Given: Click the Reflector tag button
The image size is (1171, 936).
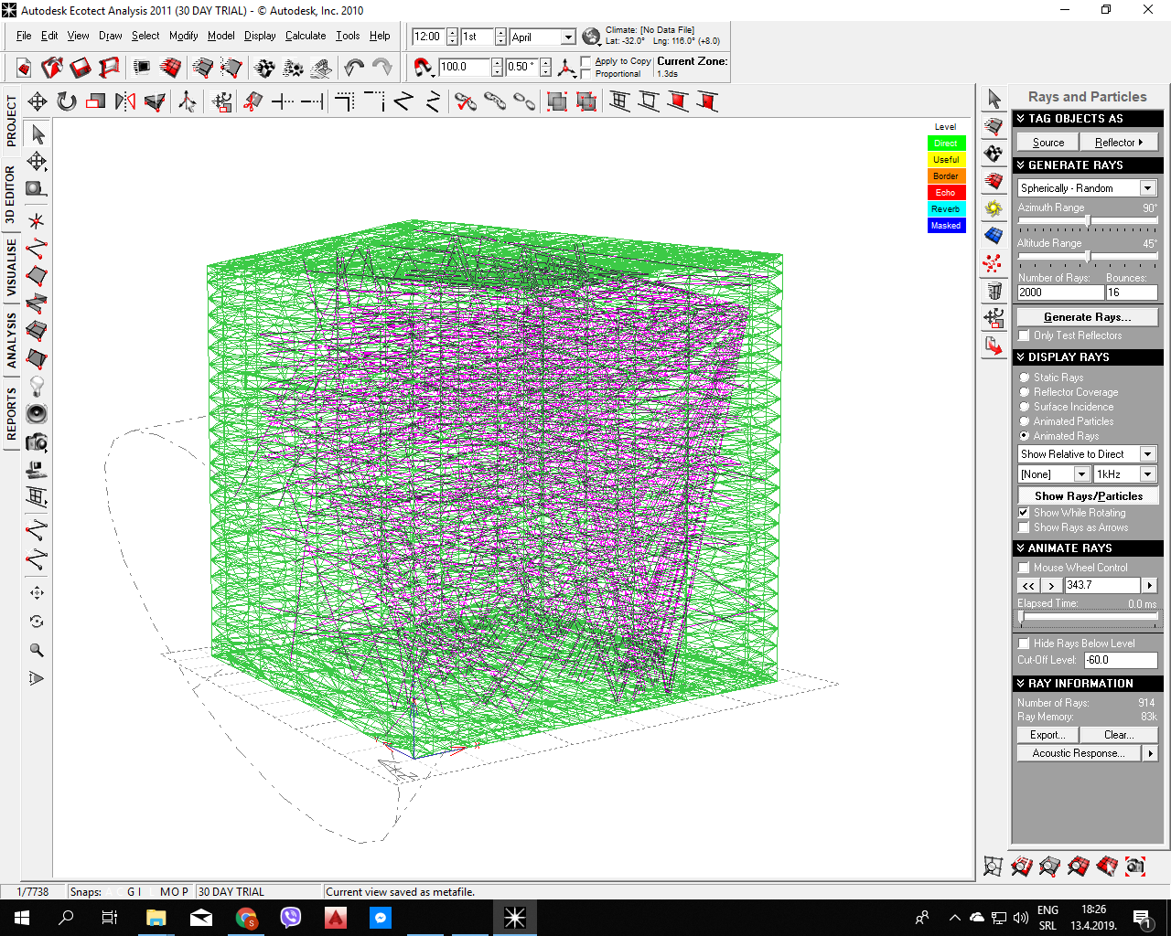Looking at the screenshot, I should click(1119, 143).
